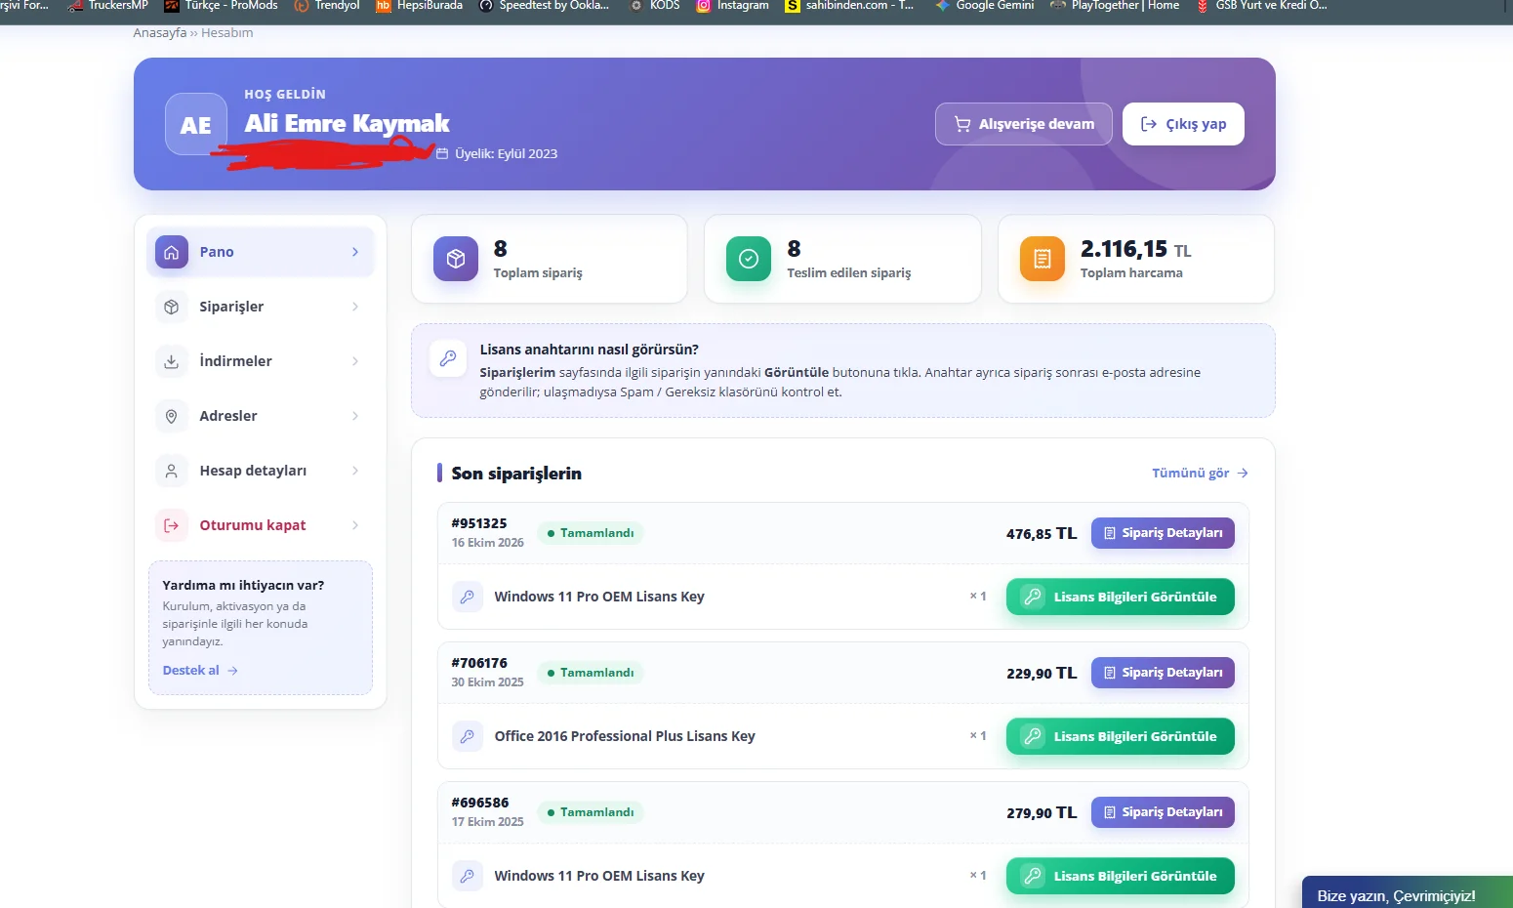
Task: Open Sipariş Detayları for order #706176
Action: tap(1163, 673)
